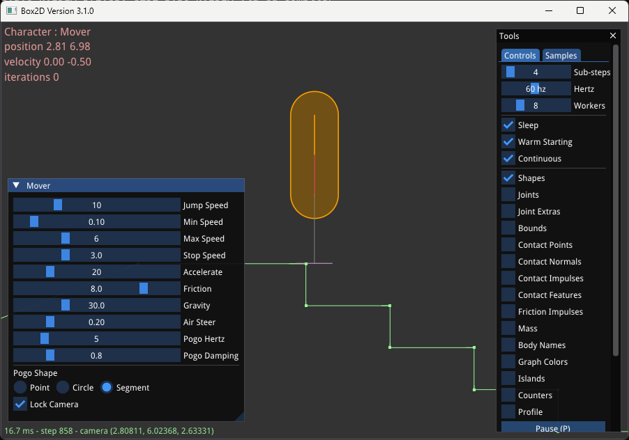Click the Box2D app icon in title bar
This screenshot has height=440, width=629.
(10, 11)
